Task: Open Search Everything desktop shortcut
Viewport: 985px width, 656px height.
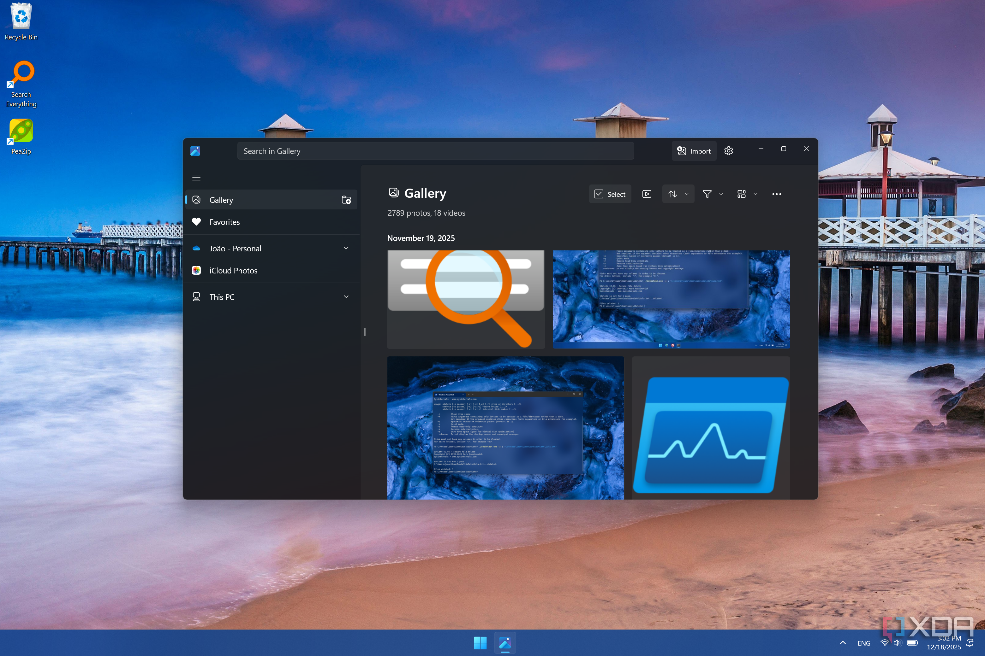Action: [21, 84]
